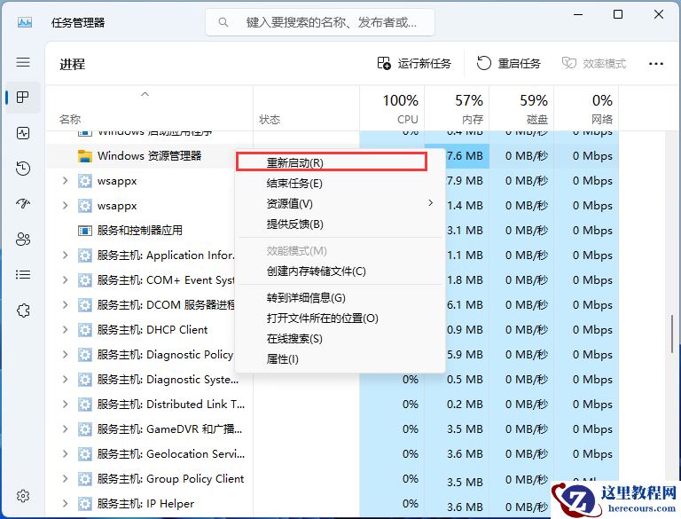Screen dimensions: 681x519
Task: Choose 在线搜索(S) menu entry
Action: [340, 339]
